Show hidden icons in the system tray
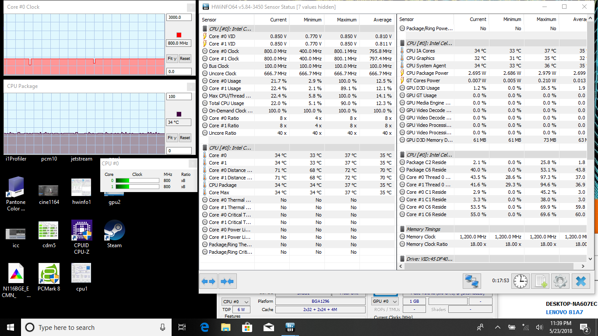 click(497, 327)
